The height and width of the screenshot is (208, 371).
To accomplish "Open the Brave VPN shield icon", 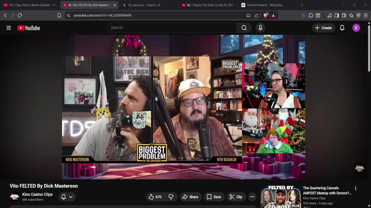I will [359, 15].
